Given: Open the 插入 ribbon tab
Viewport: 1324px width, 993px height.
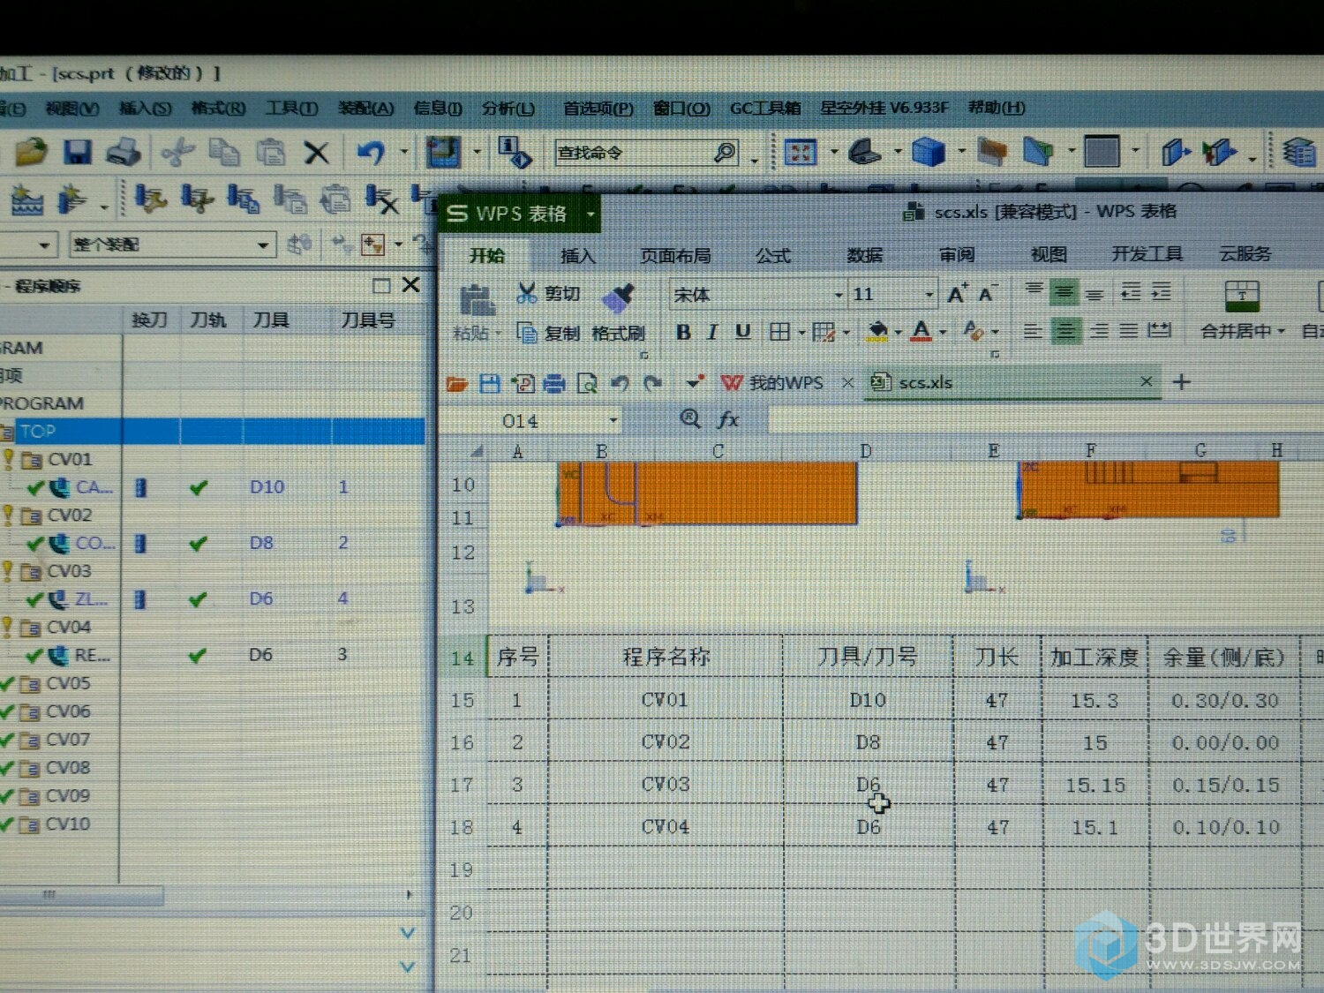Looking at the screenshot, I should pos(577,256).
